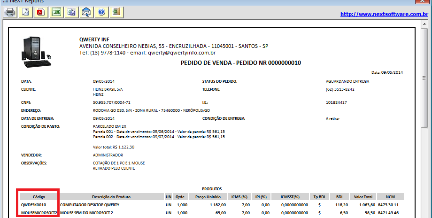Viewport: 432px width, 218px height.
Task: Click the Código column header
Action: point(39,197)
